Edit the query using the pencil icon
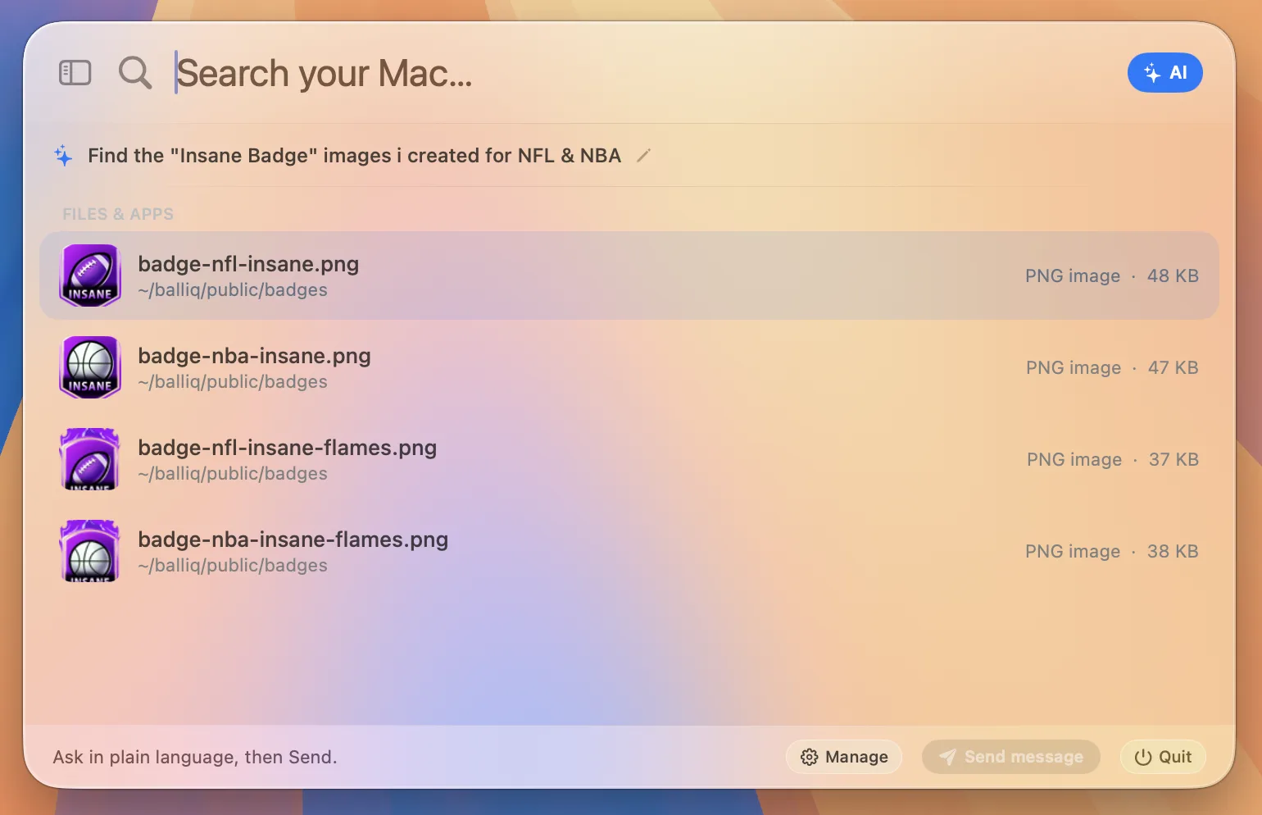The width and height of the screenshot is (1262, 815). coord(644,155)
